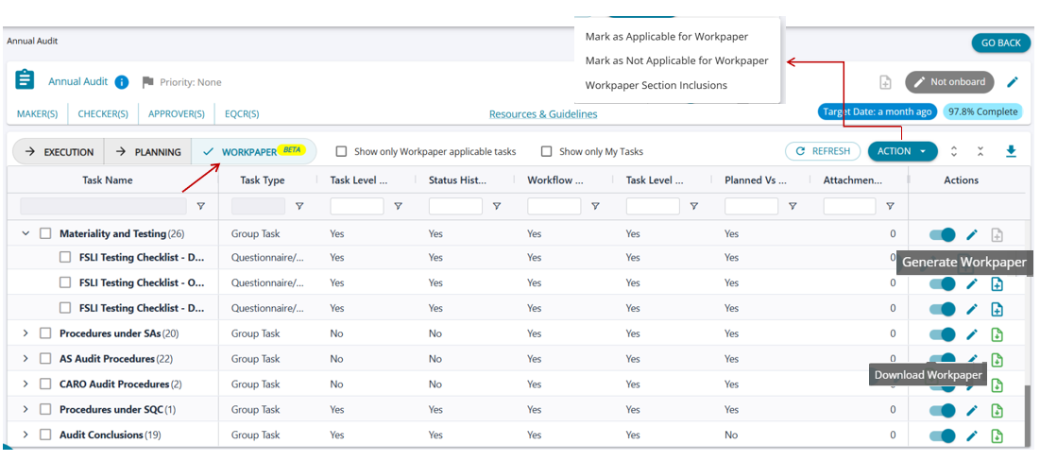
Task: Click the Annual Audit info icon
Action: click(x=122, y=82)
